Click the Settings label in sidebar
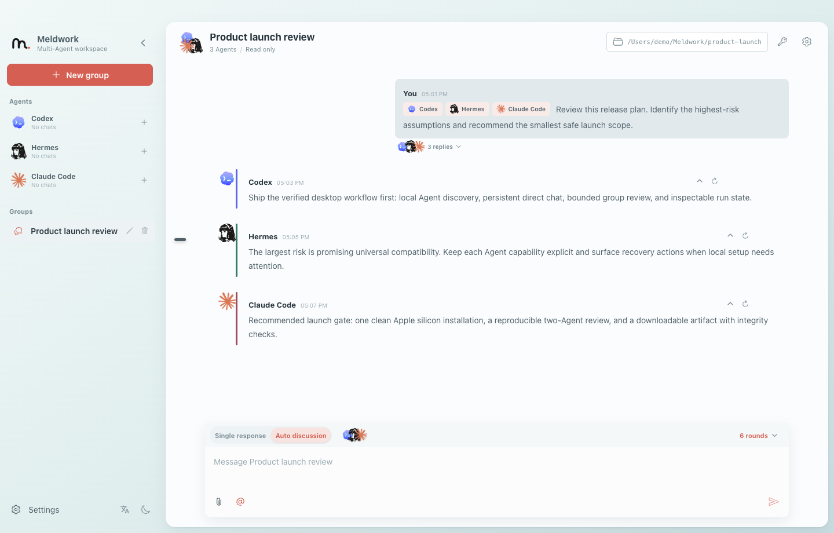 (x=44, y=510)
